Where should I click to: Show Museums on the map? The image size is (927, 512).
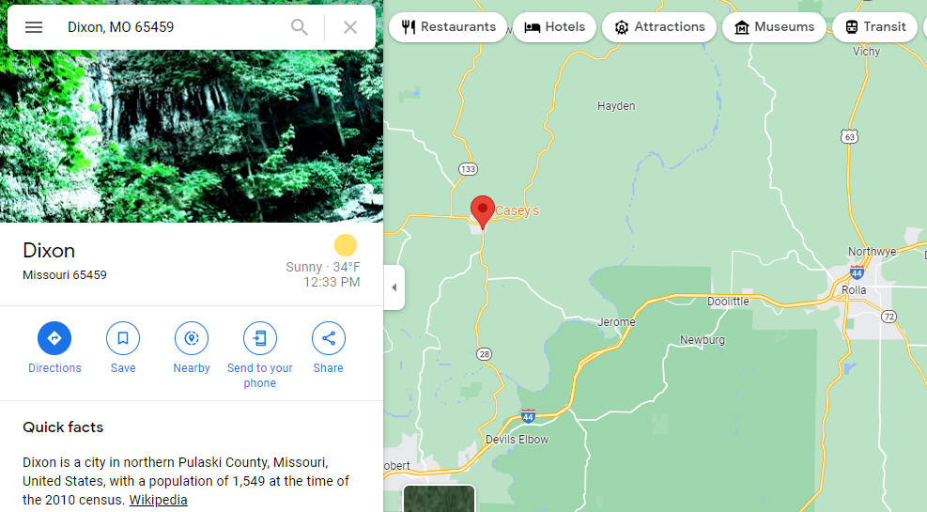click(774, 27)
